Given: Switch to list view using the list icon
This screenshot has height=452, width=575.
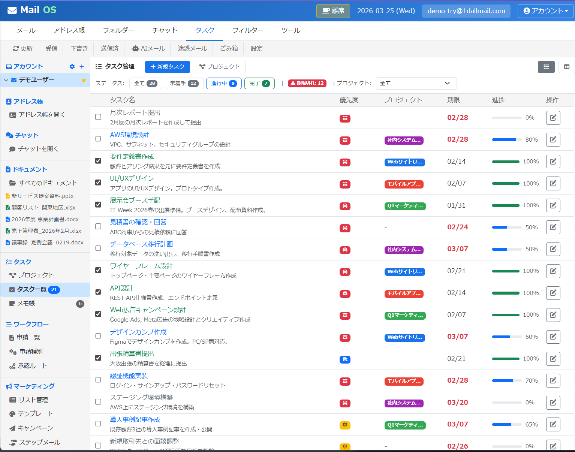Looking at the screenshot, I should point(546,67).
